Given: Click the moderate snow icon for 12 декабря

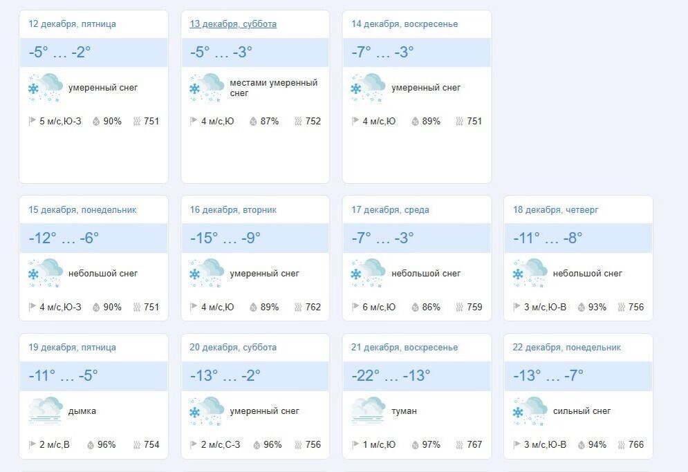Looking at the screenshot, I should coord(45,87).
